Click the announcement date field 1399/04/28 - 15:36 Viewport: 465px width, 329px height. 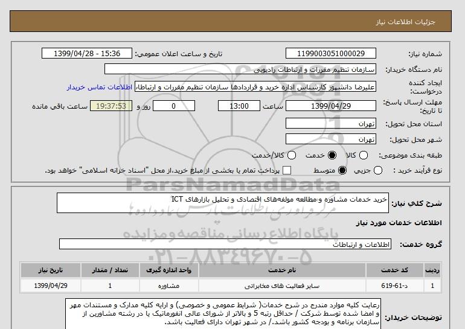[87, 53]
